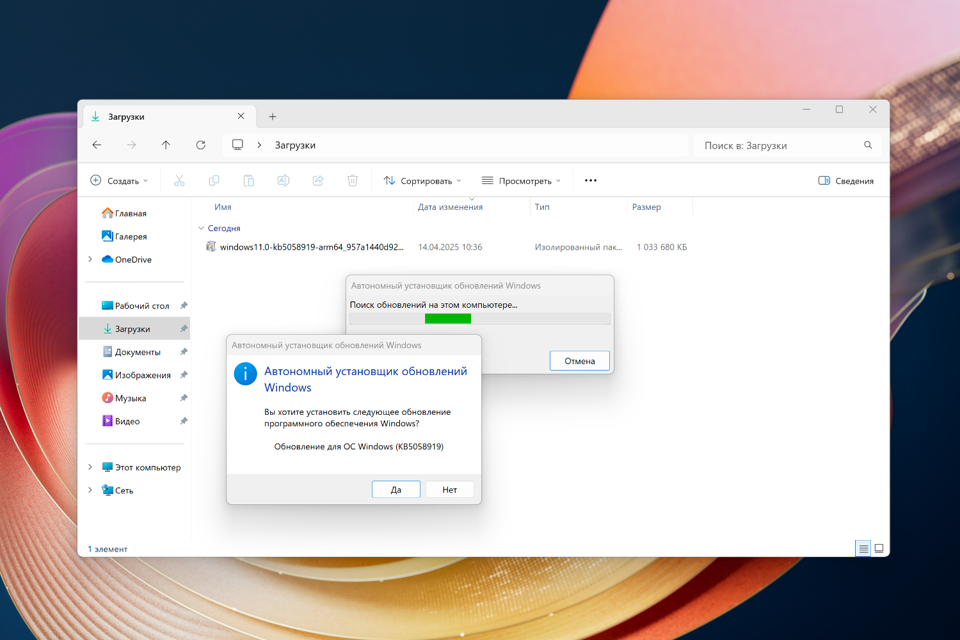The height and width of the screenshot is (640, 960).
Task: Open Музыка in the sidebar
Action: (x=124, y=398)
